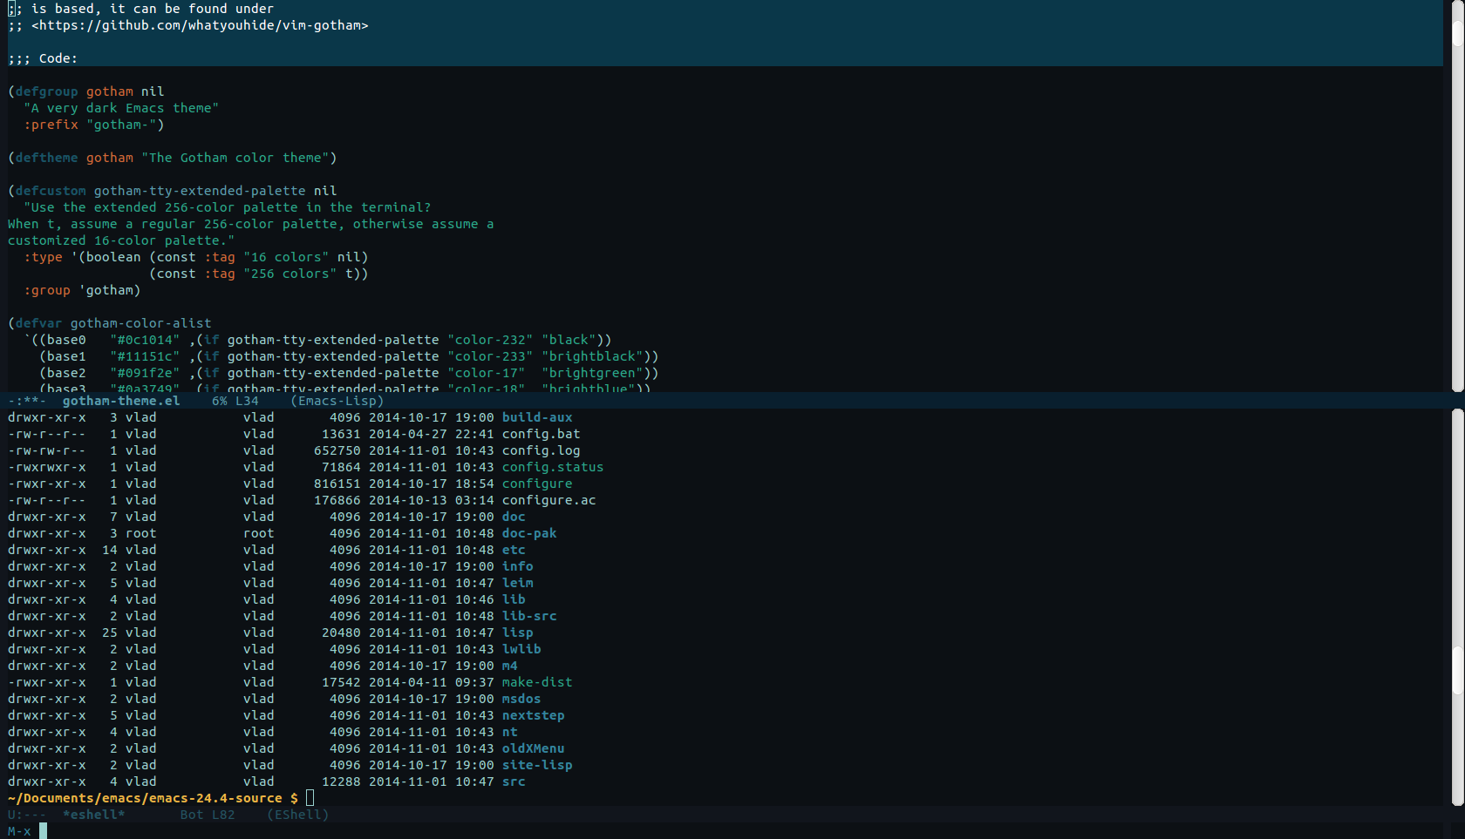Click the configure.ac file name
This screenshot has width=1465, height=839.
(549, 500)
